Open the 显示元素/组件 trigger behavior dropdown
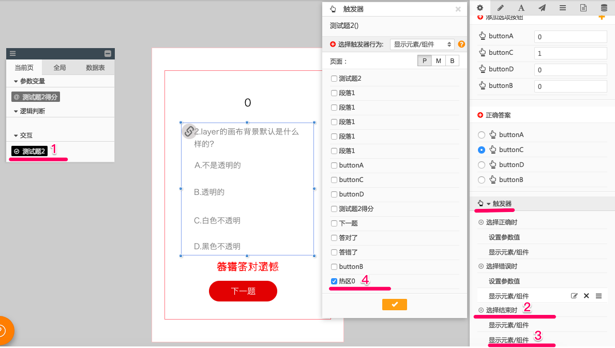 pos(422,44)
